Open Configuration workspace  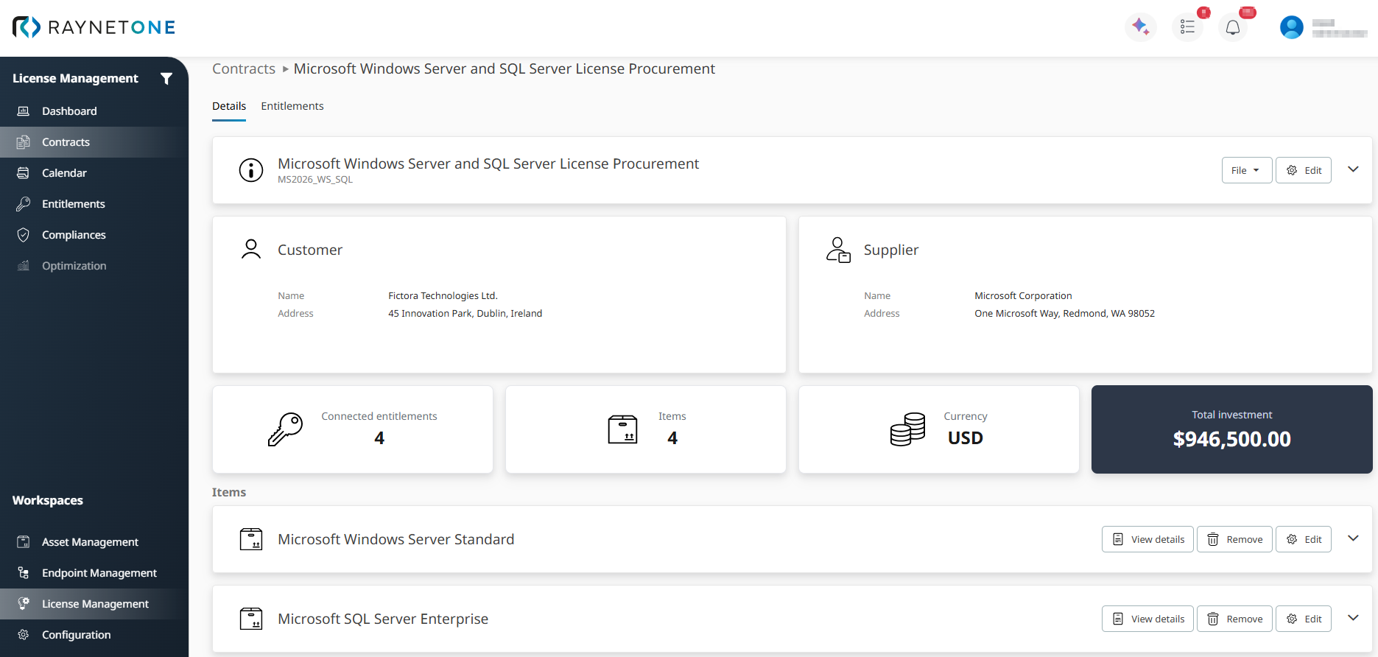click(94, 635)
